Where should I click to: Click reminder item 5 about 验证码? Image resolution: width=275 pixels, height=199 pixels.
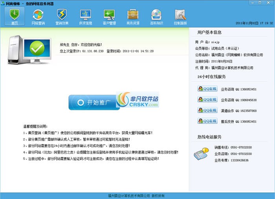[91, 159]
